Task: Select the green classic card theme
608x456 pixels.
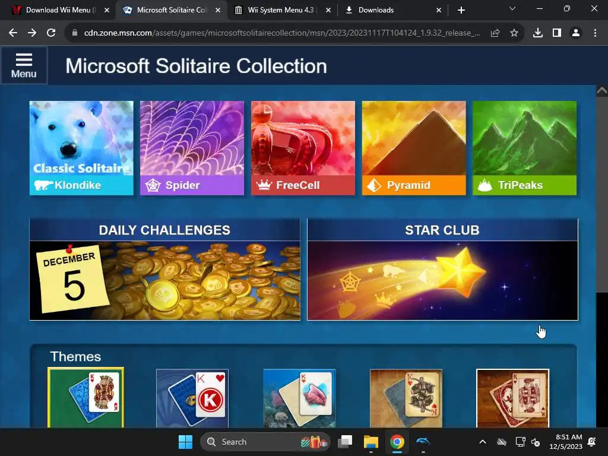Action: (85, 398)
